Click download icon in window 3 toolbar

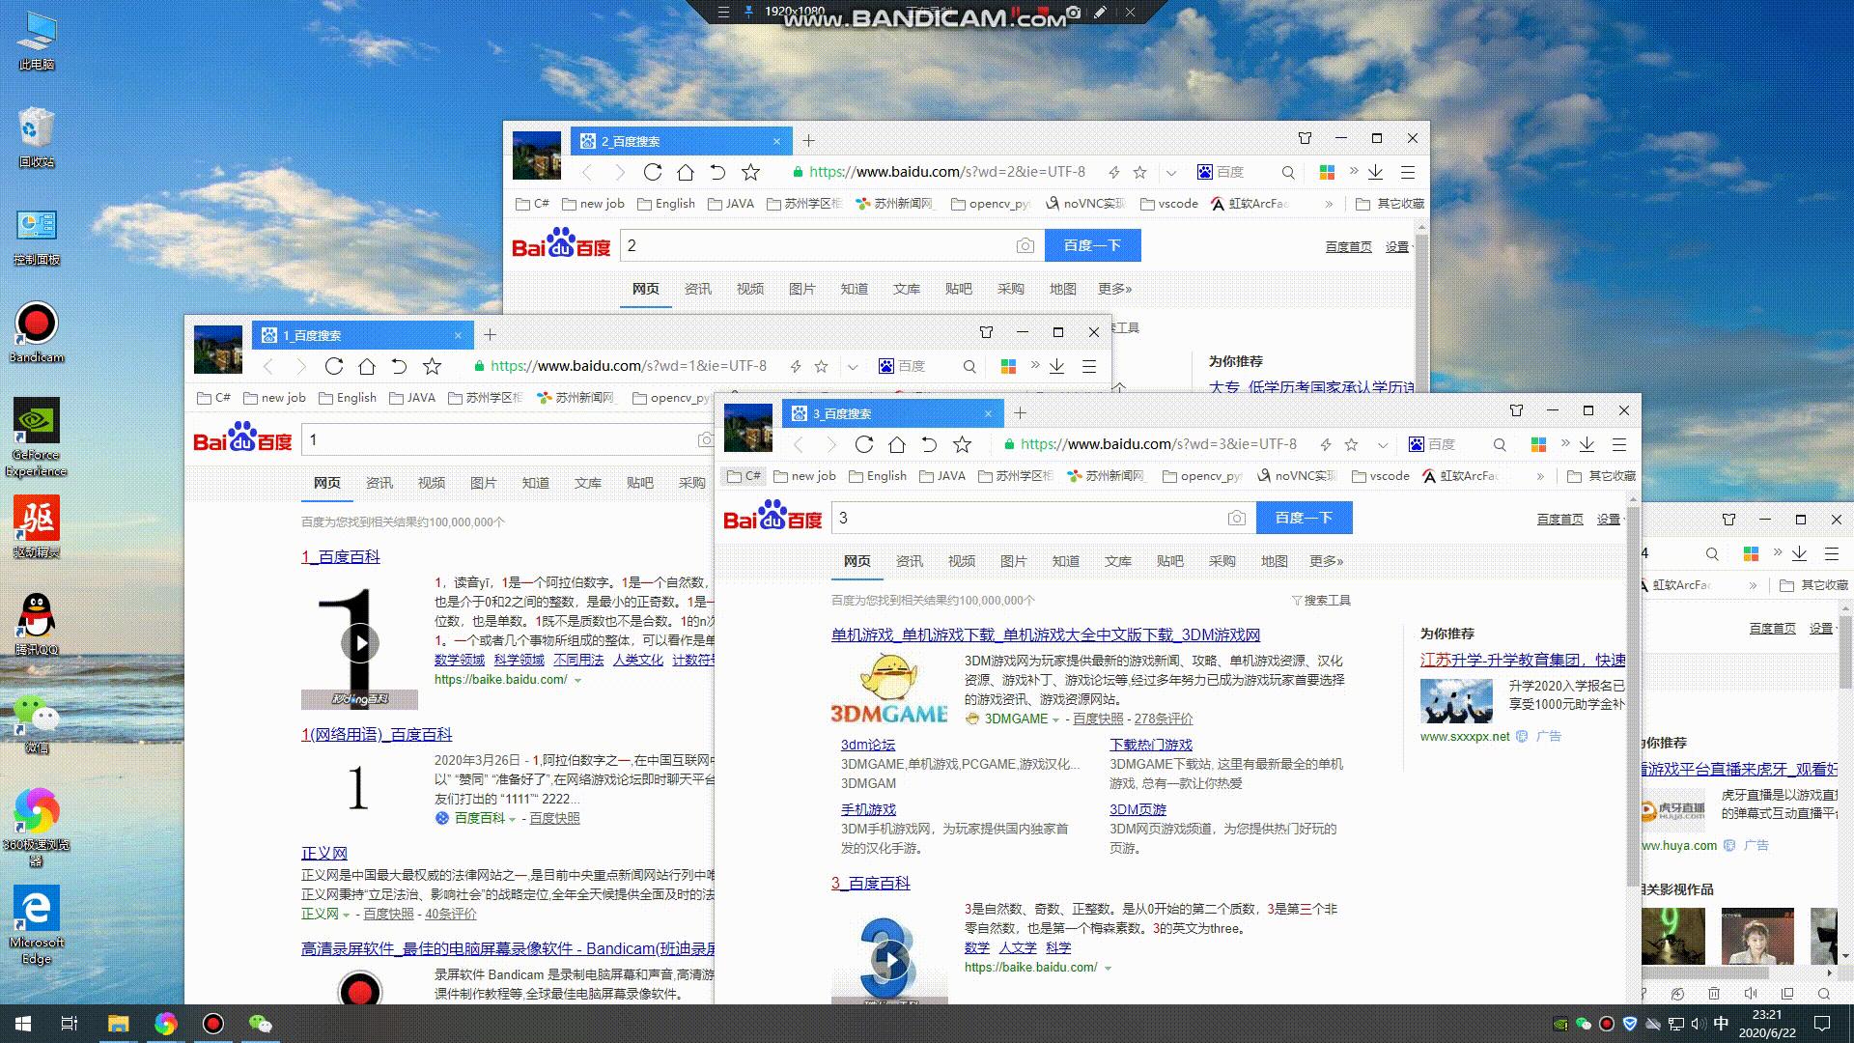1587,444
